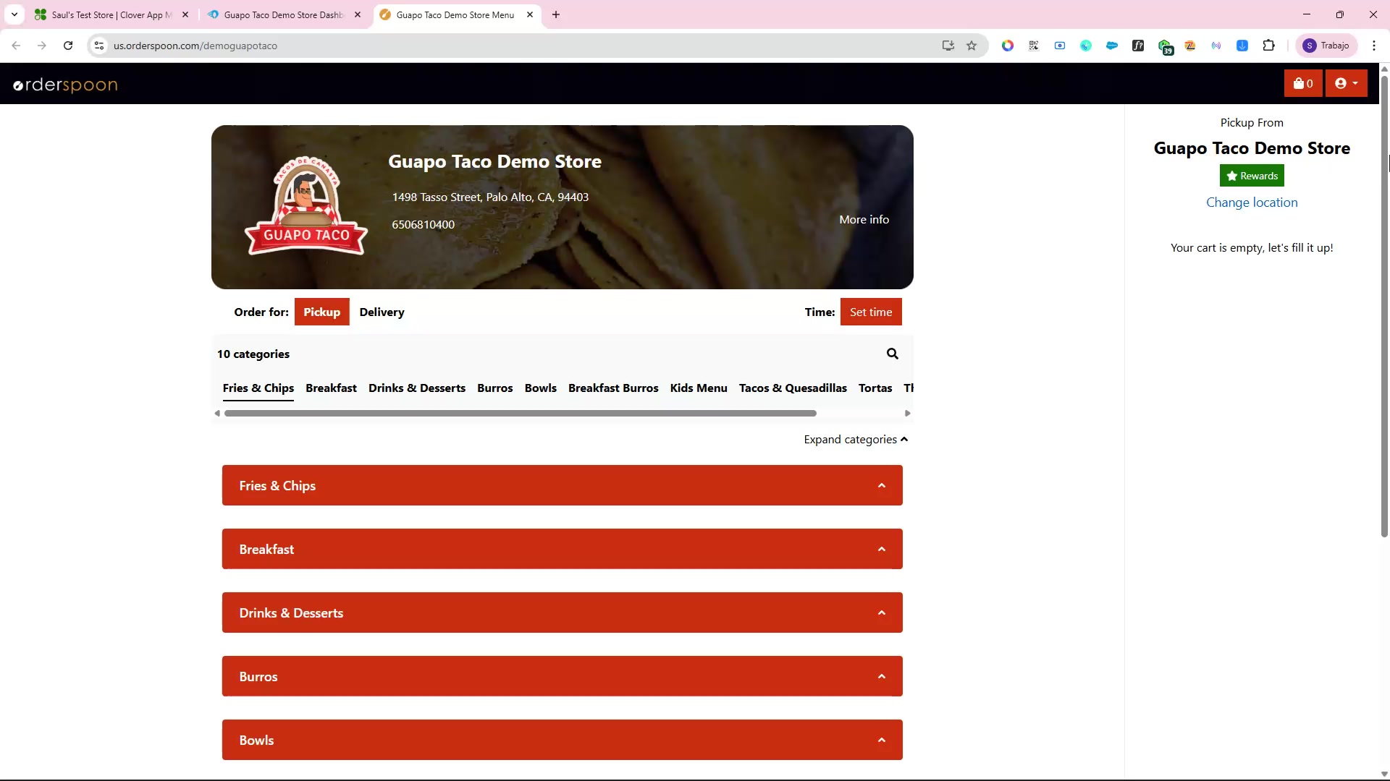Open the browser extensions puzzle icon
The width and height of the screenshot is (1390, 781).
pyautogui.click(x=1268, y=46)
